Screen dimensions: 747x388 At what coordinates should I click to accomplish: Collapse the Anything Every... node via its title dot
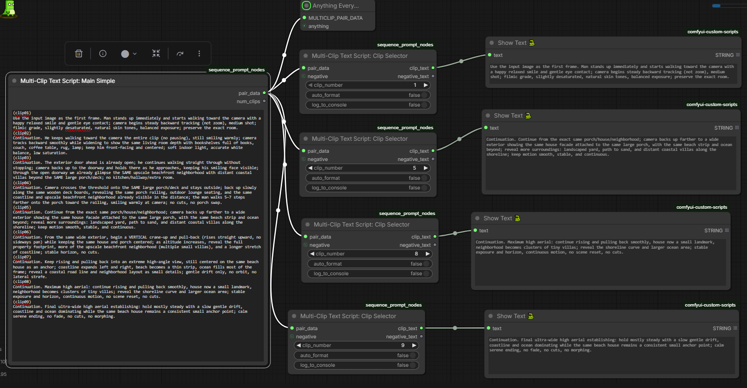point(306,6)
